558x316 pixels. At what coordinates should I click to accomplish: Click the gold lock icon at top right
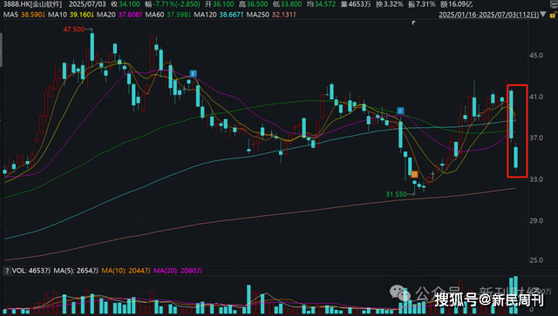(x=554, y=15)
